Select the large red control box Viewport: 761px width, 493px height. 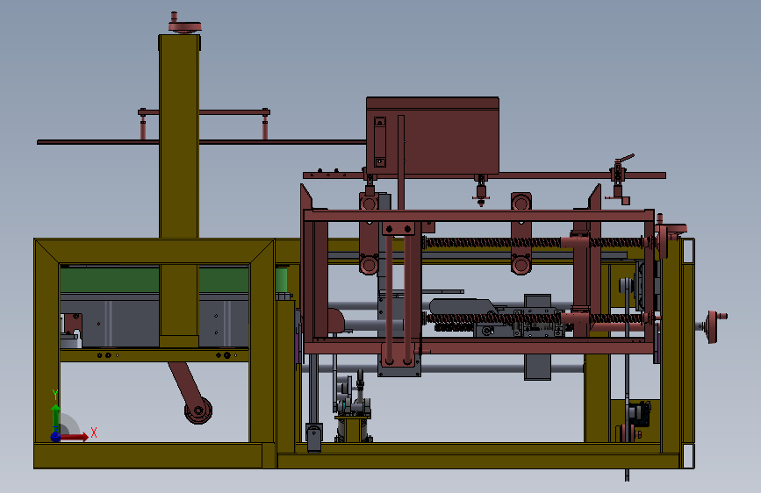[x=433, y=135]
